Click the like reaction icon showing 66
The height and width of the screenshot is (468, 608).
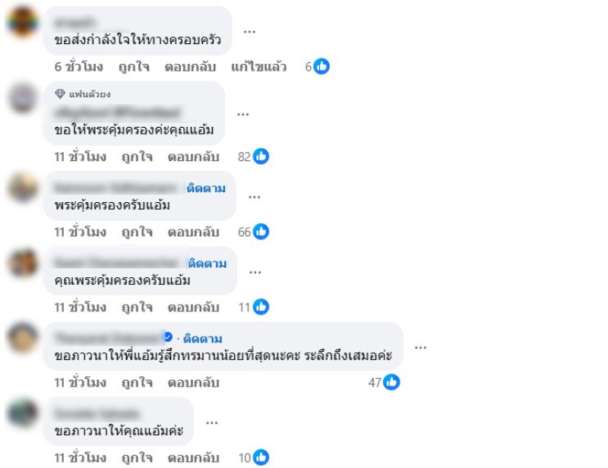coord(261,232)
